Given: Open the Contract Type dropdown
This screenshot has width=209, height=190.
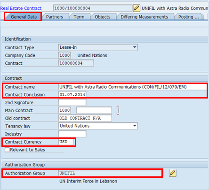Looking at the screenshot, I should [135, 47].
